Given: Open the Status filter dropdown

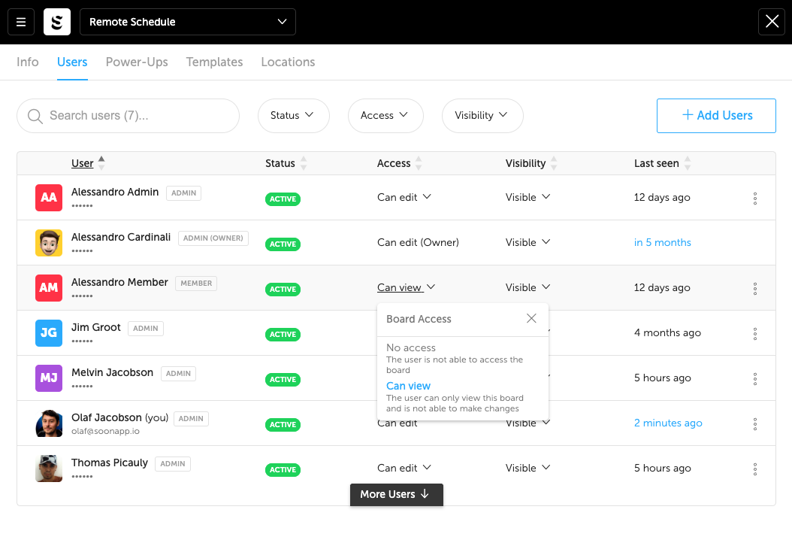Looking at the screenshot, I should point(293,116).
